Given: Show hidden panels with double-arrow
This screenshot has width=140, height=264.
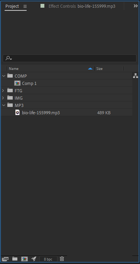Looking at the screenshot, I should pos(136,6).
